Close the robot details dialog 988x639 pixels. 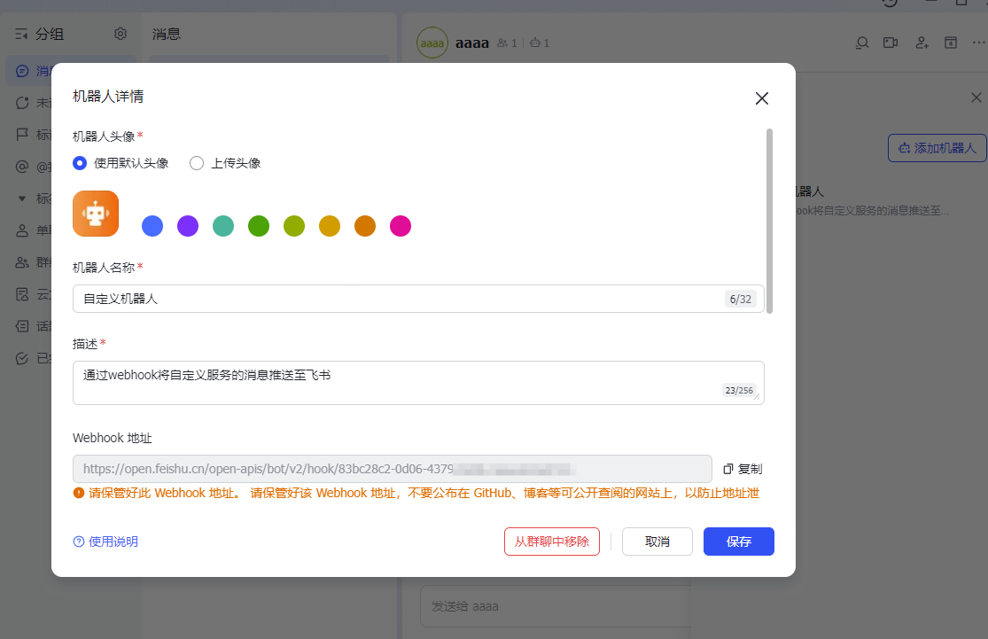pyautogui.click(x=761, y=98)
